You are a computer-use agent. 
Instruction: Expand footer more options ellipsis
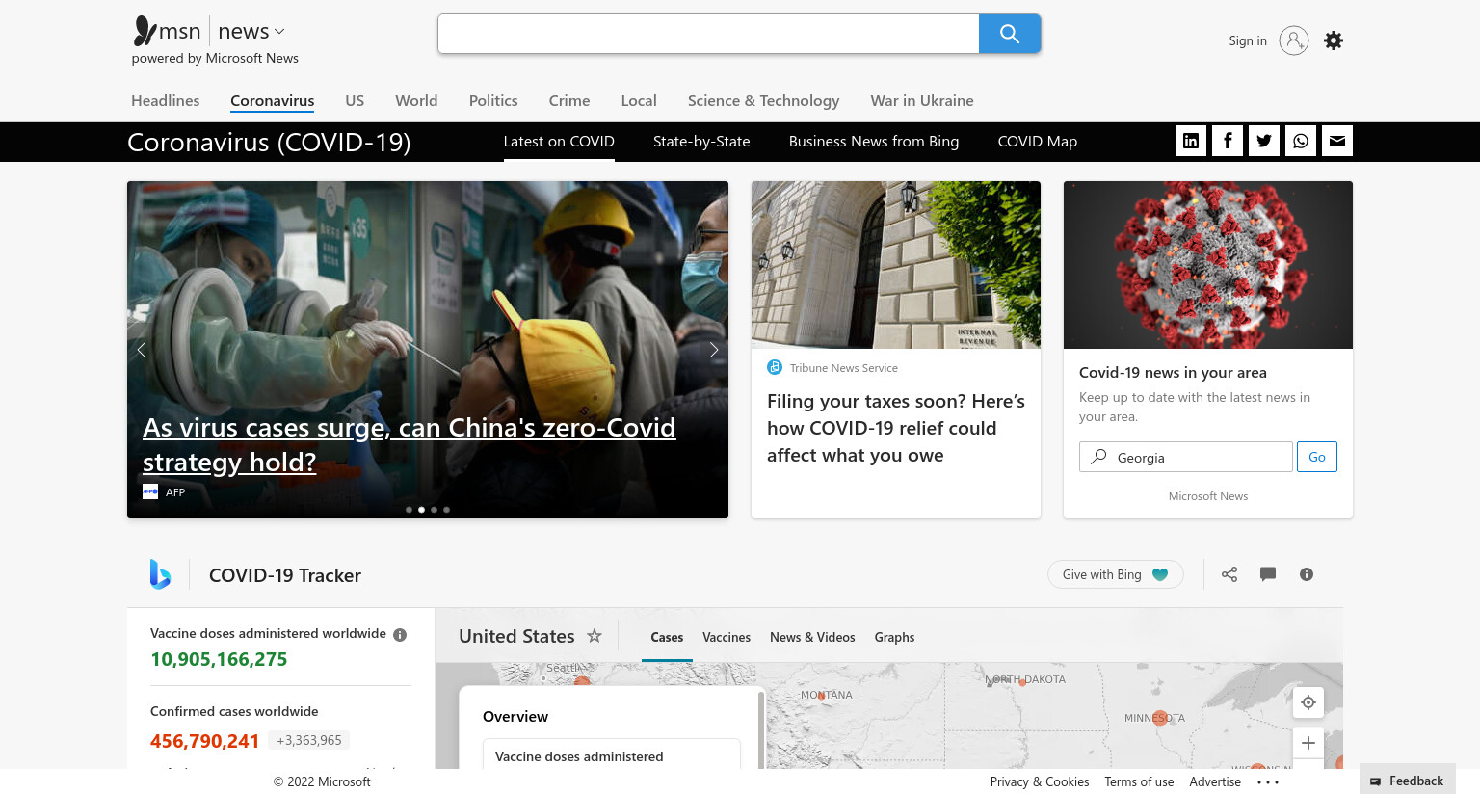[x=1268, y=781]
